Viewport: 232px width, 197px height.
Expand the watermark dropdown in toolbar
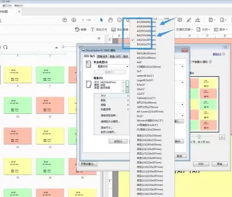[x=203, y=29]
